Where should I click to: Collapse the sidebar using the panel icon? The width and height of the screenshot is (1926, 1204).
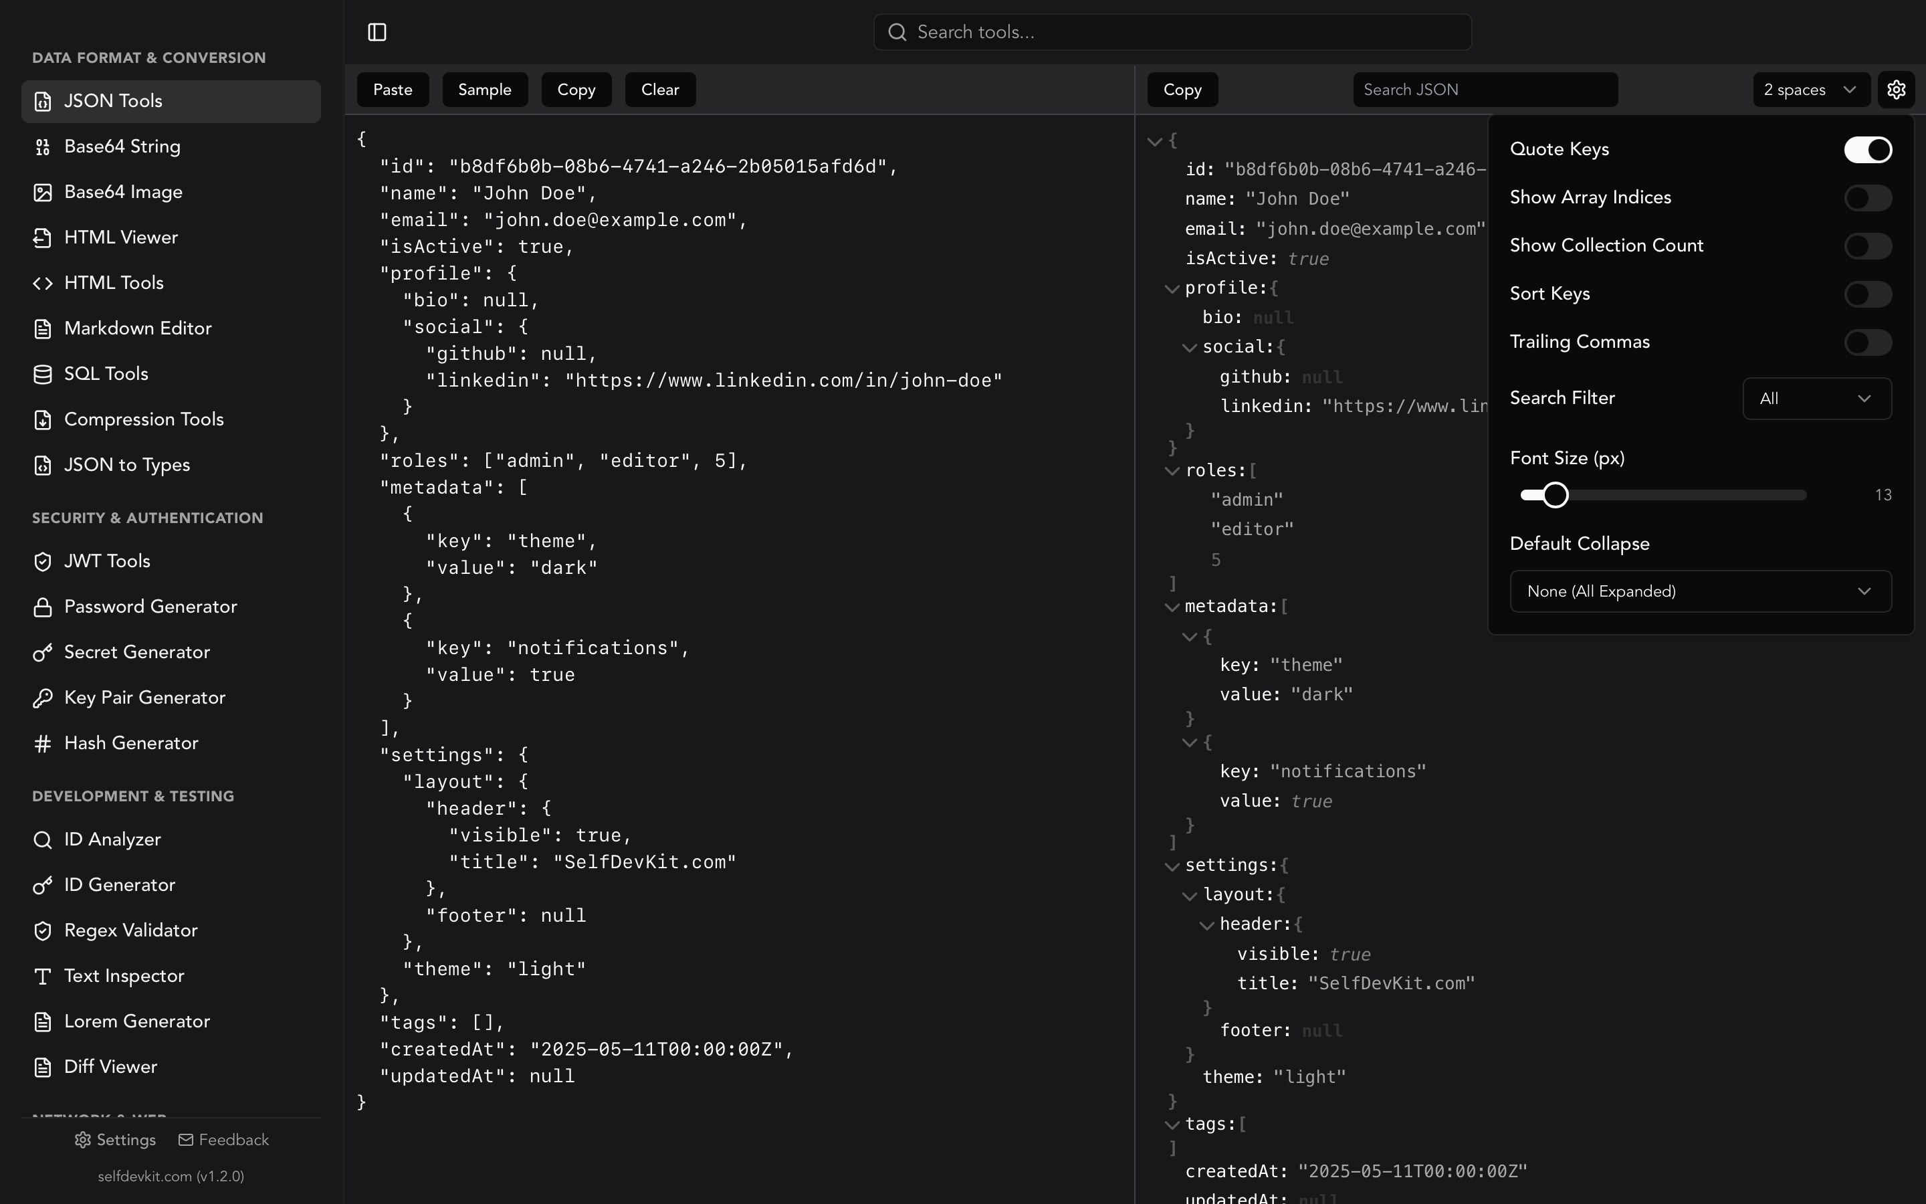click(x=376, y=32)
